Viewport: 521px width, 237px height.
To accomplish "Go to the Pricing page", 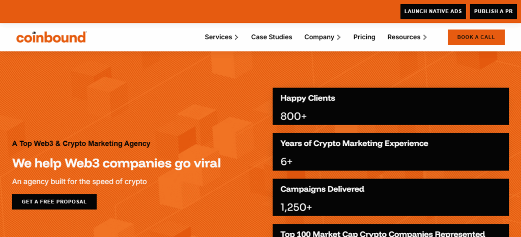I will tap(364, 37).
